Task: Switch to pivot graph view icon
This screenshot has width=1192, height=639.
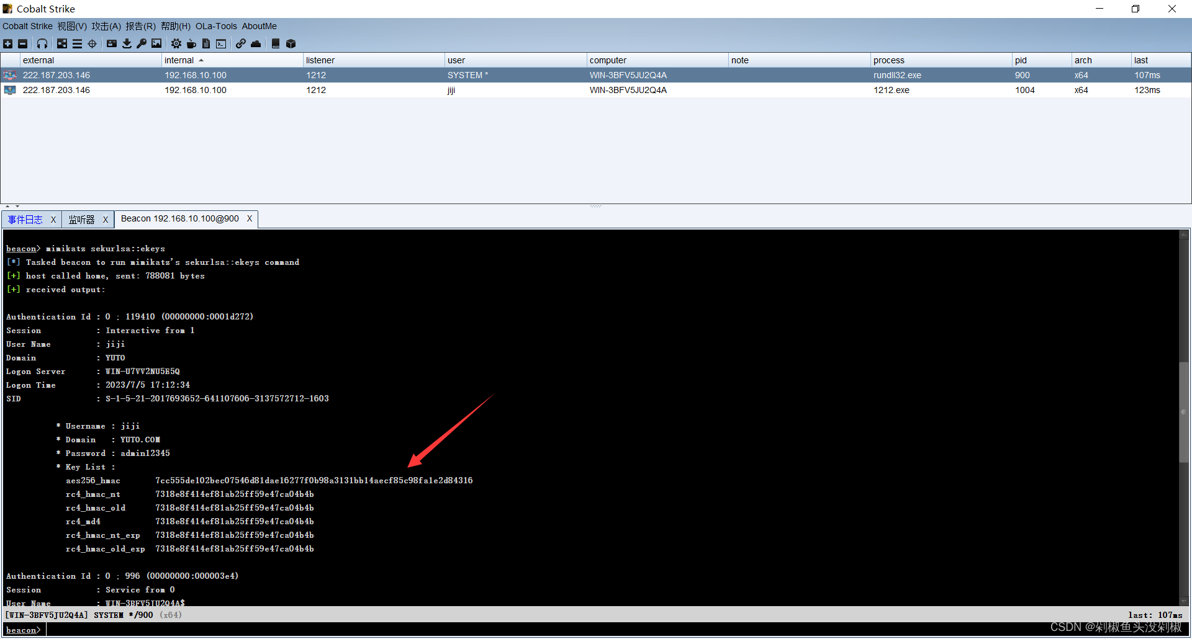Action: coord(62,43)
